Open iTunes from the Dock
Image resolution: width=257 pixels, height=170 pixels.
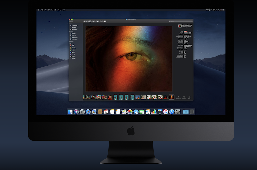tap(166, 112)
